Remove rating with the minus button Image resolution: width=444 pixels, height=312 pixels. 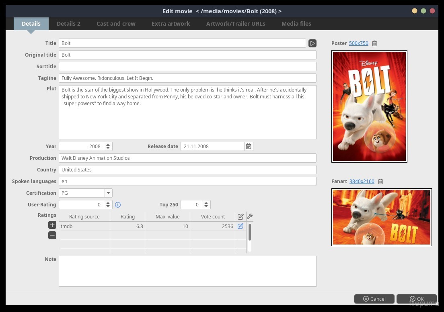pyautogui.click(x=52, y=236)
